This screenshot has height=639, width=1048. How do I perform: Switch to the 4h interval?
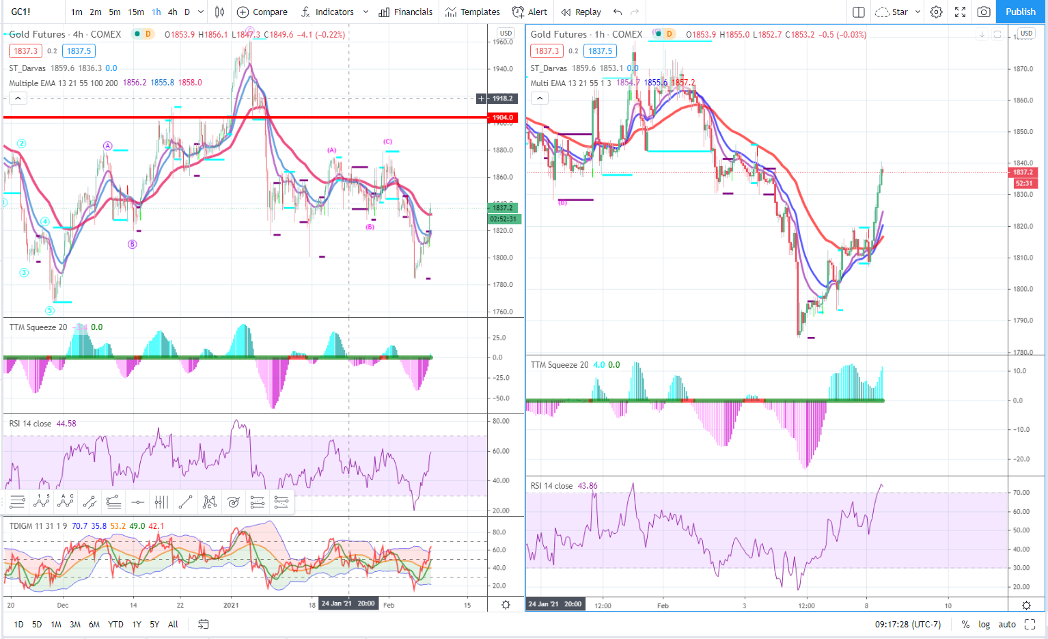173,12
